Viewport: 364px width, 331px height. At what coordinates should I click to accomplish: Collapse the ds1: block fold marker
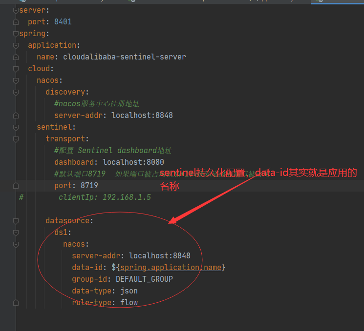(x=16, y=233)
